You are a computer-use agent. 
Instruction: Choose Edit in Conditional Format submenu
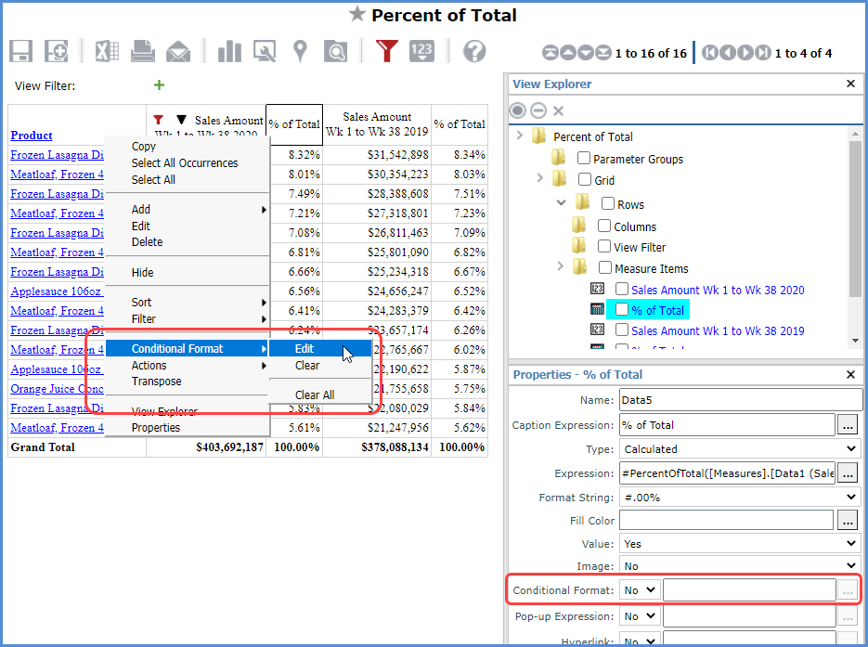click(x=304, y=349)
